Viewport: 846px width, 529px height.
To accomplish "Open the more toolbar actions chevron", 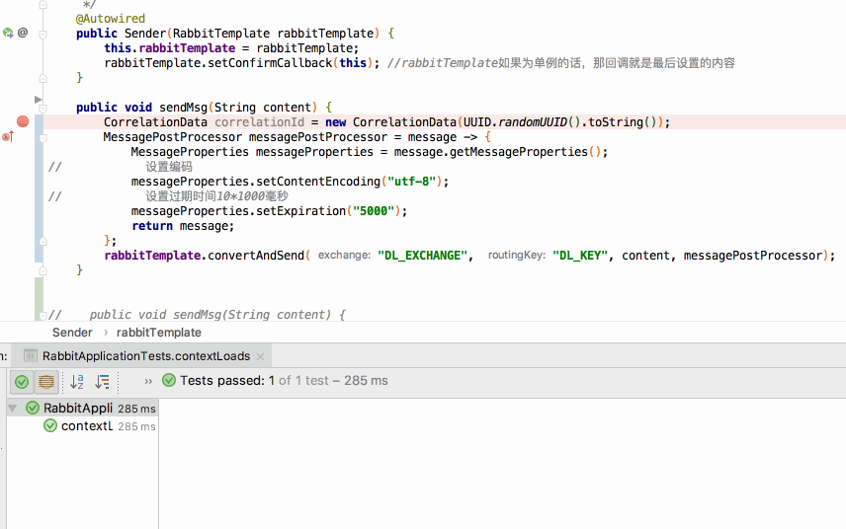I will (x=148, y=381).
